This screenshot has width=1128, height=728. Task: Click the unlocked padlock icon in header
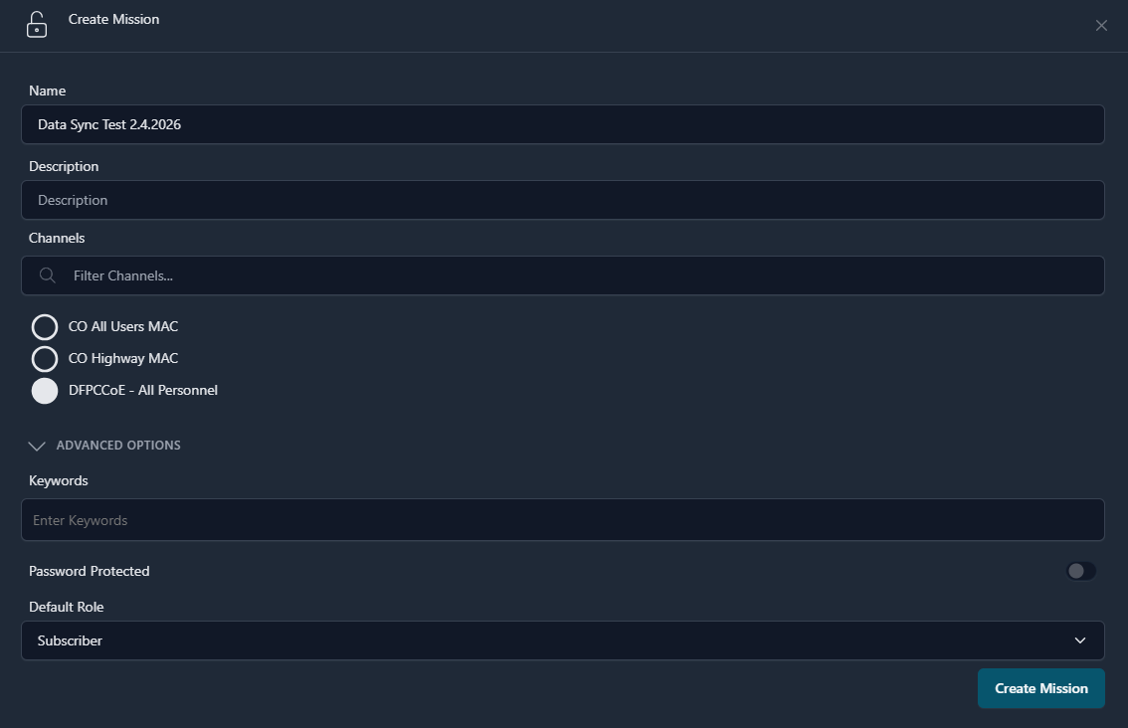pos(37,24)
